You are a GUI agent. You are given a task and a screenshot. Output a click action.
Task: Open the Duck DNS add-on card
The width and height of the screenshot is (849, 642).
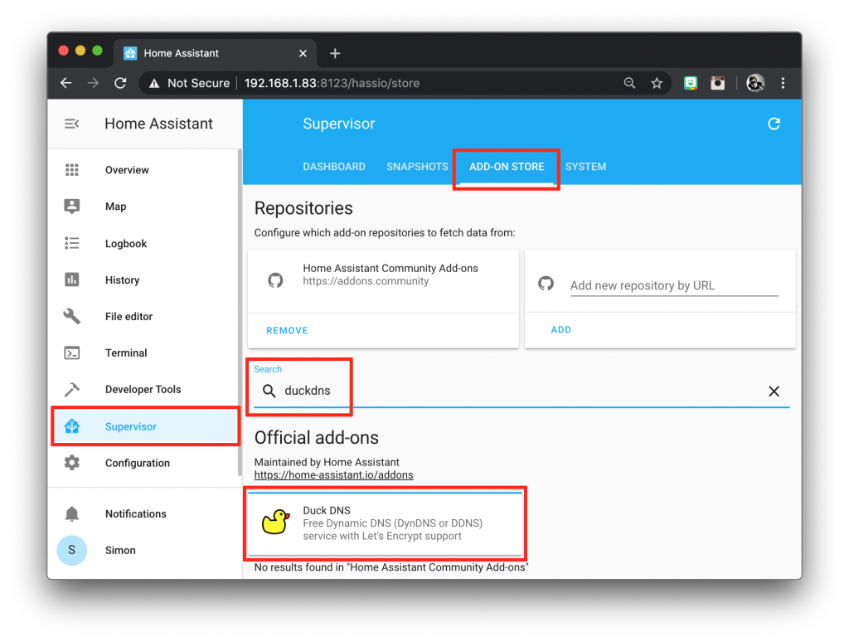(385, 523)
